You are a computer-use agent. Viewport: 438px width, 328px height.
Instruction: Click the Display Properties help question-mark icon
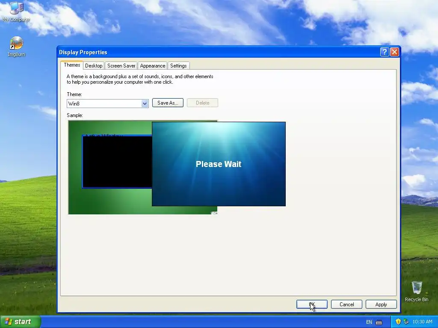385,52
